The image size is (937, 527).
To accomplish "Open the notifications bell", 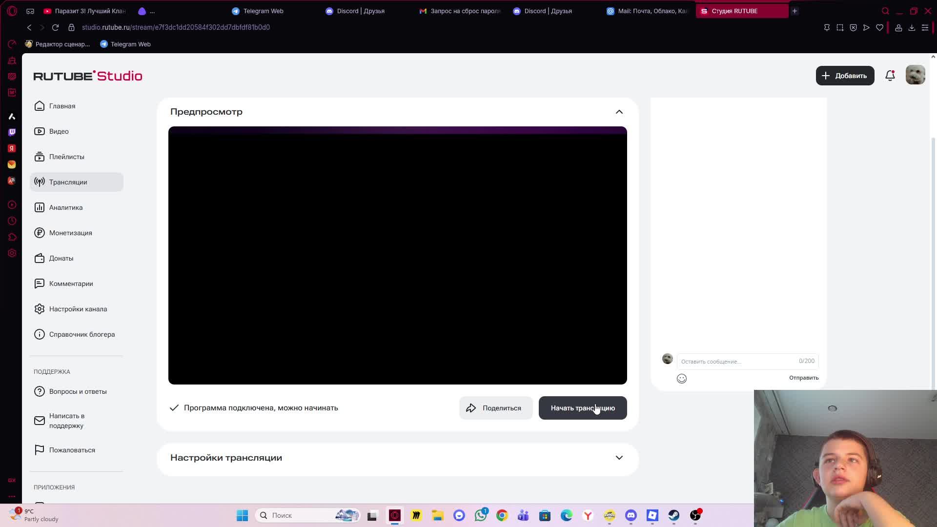I will coord(890,76).
